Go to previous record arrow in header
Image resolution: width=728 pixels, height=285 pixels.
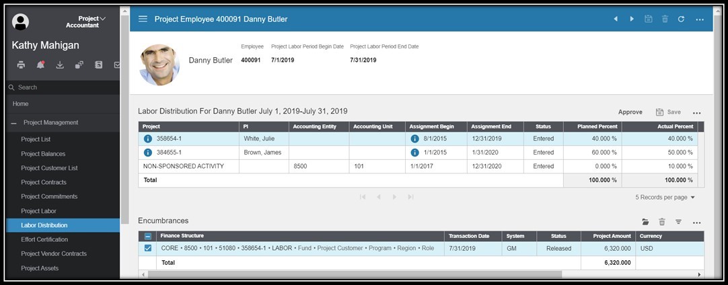point(616,19)
